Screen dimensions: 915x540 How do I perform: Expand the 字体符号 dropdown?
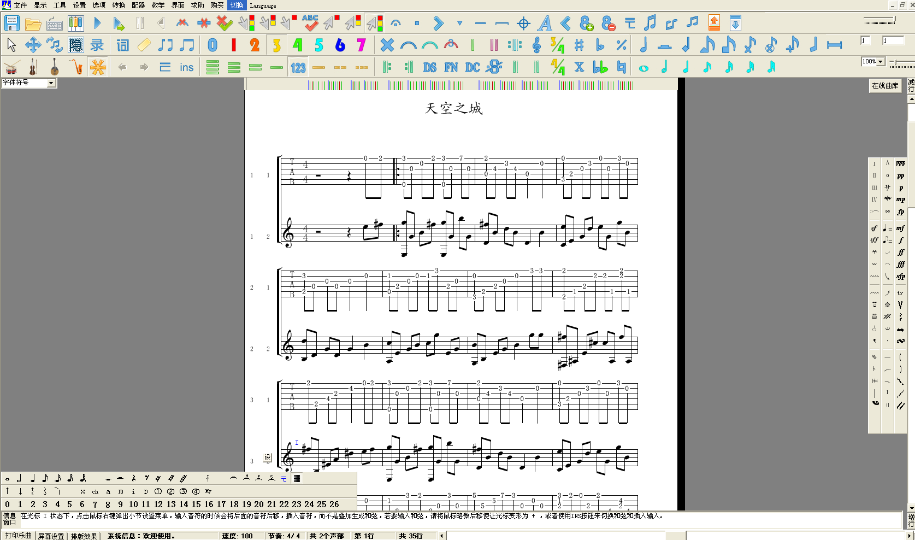coord(51,83)
